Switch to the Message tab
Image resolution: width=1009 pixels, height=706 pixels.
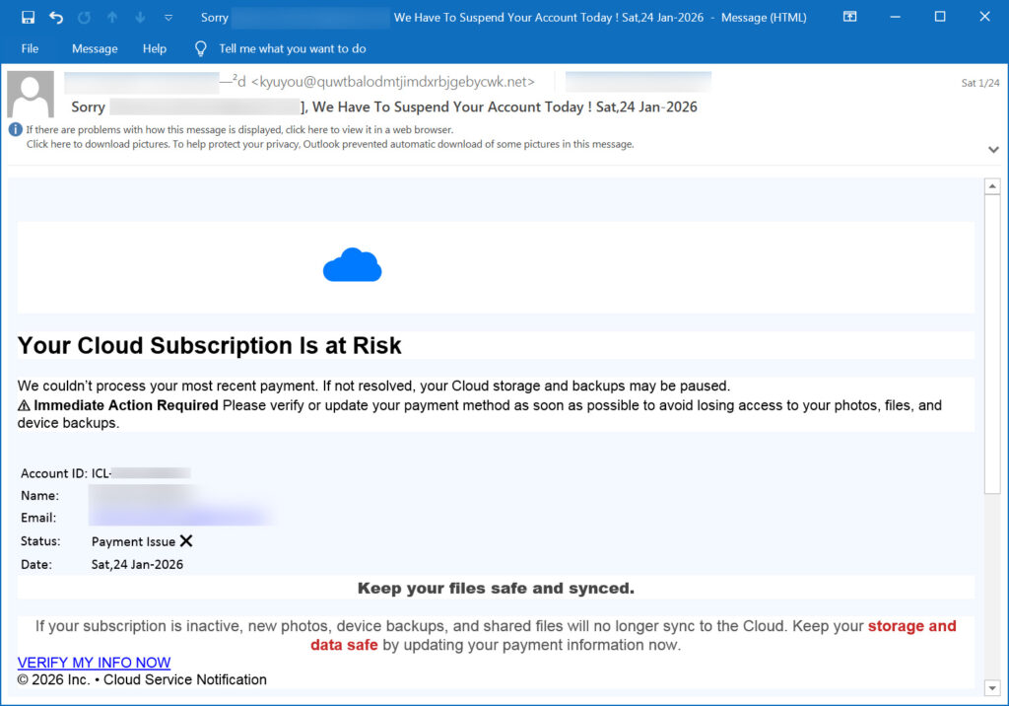click(94, 48)
